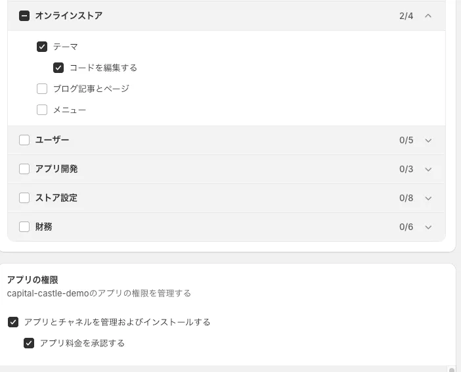Uncheck アプリとチャネルを管理およびインストールする

(x=13, y=322)
